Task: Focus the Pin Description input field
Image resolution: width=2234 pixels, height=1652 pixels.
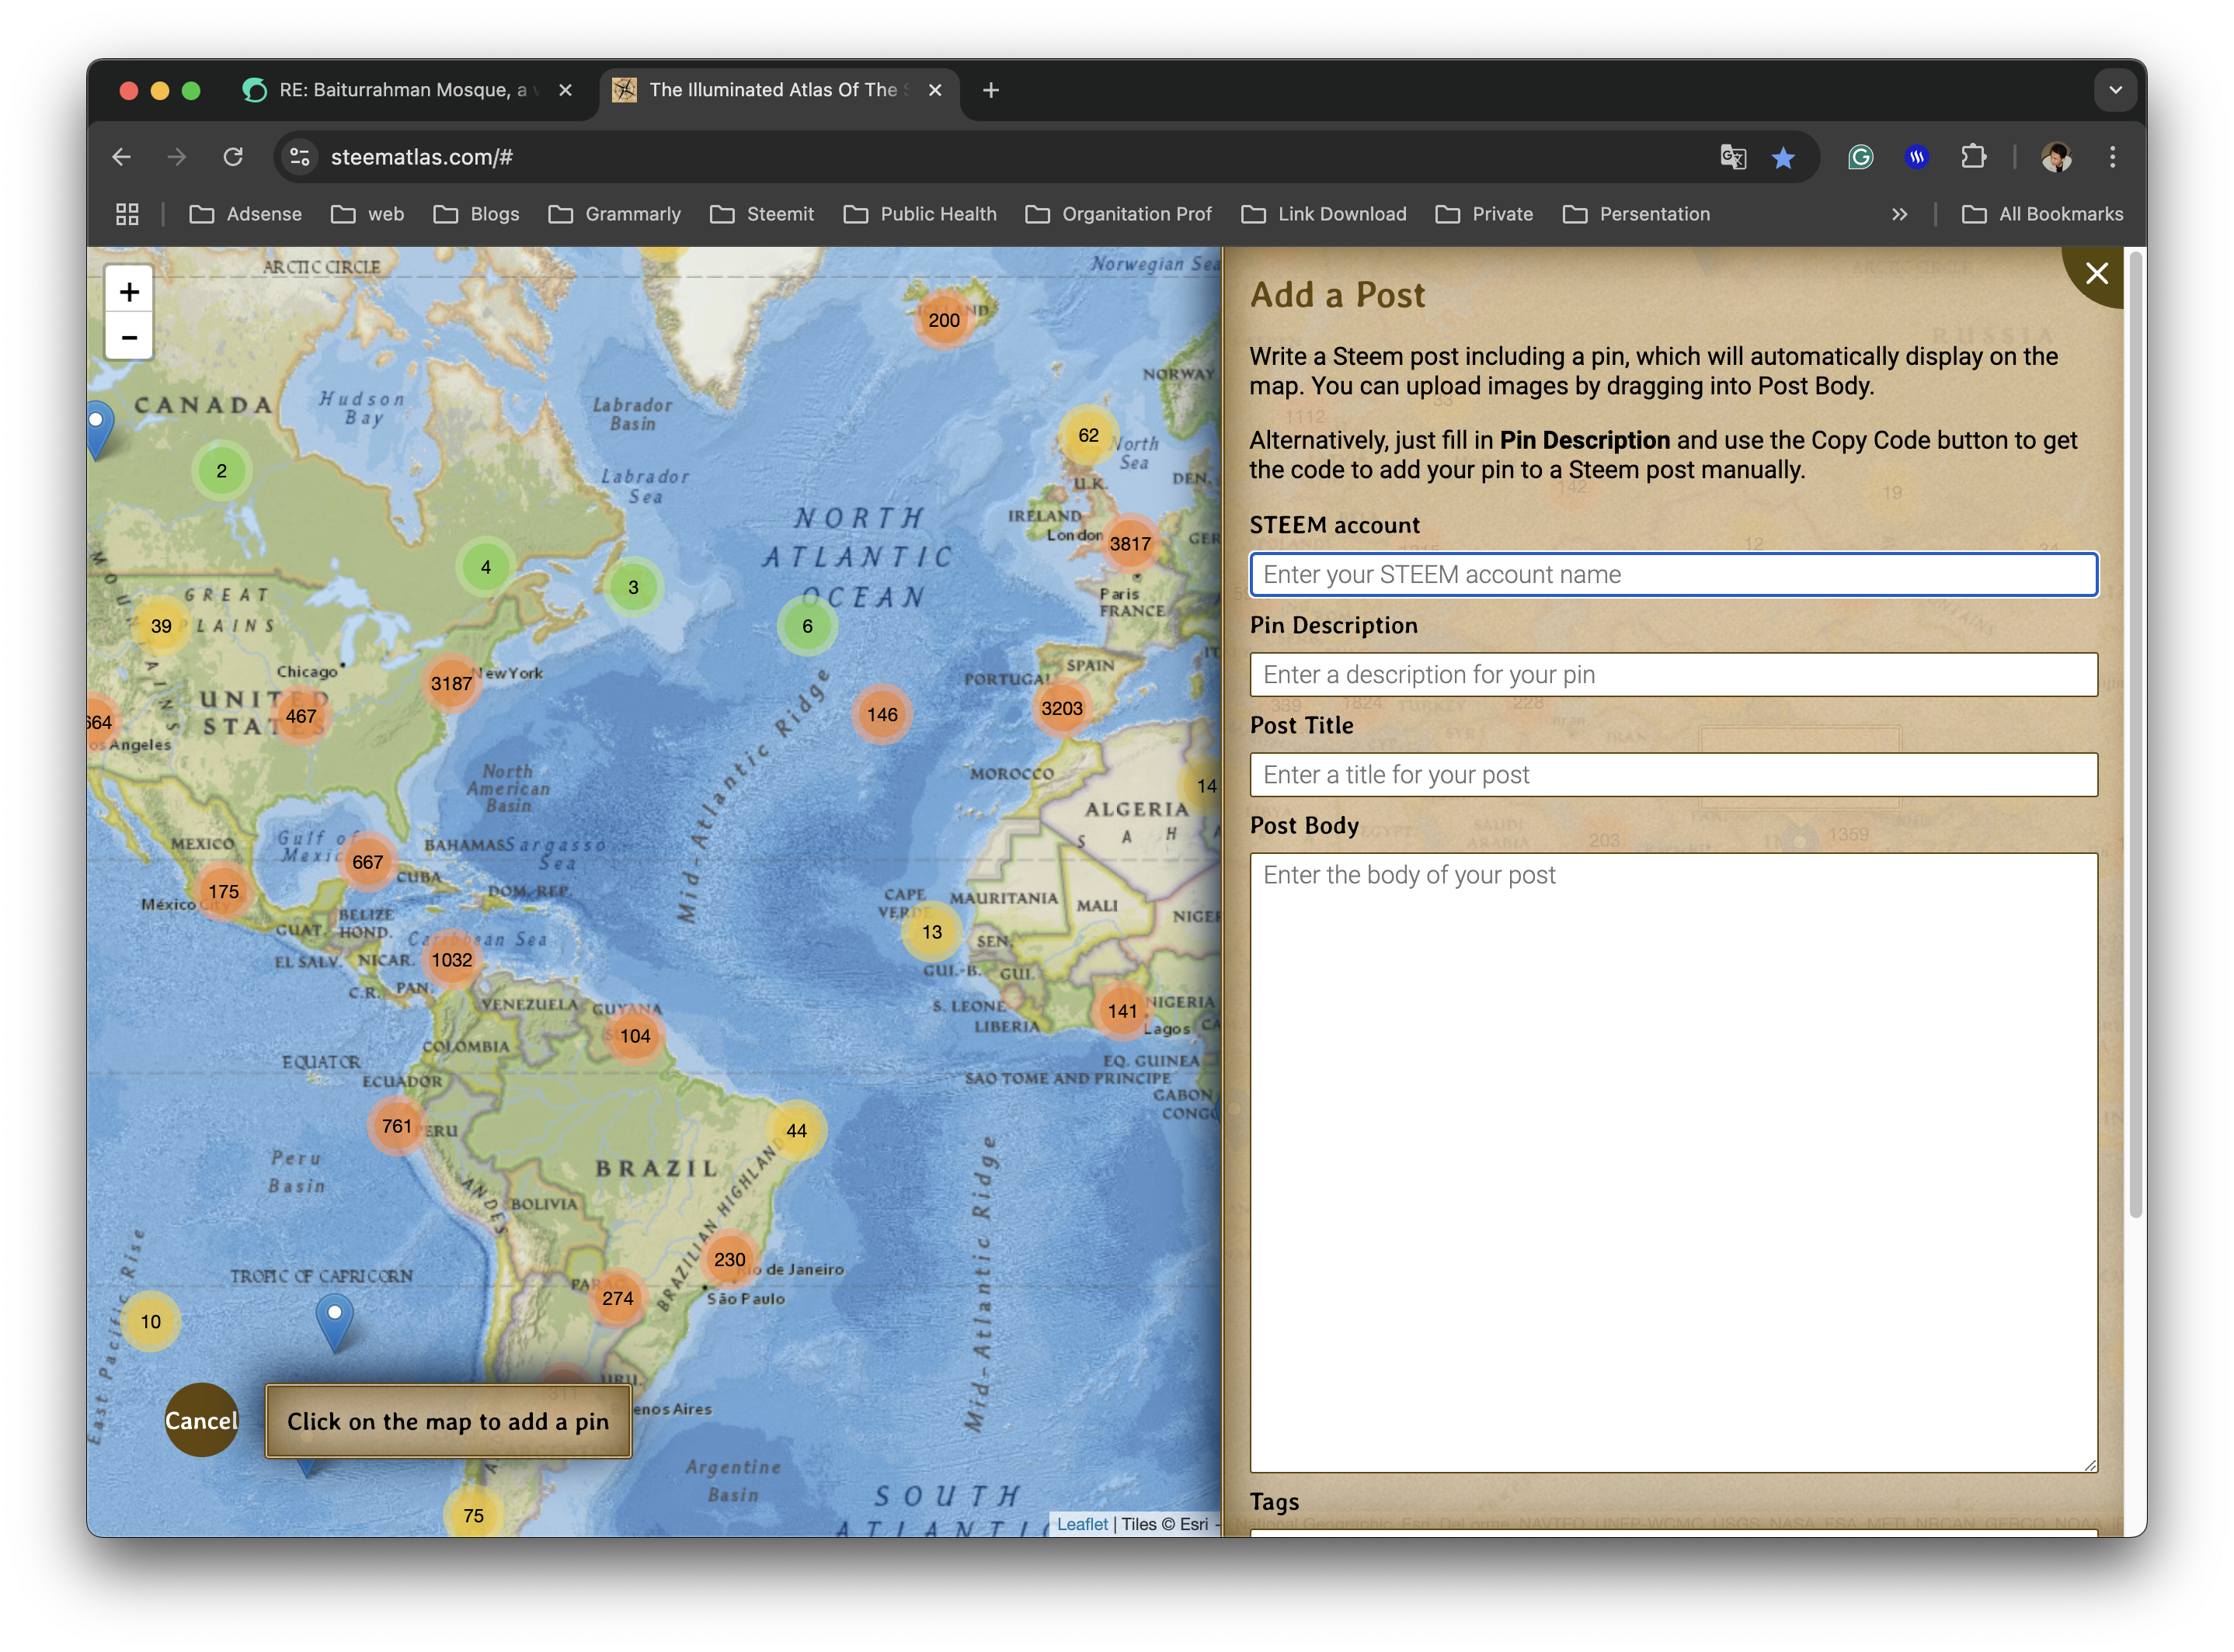Action: click(x=1672, y=675)
